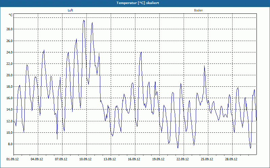Click the 22,0 y-axis value
This screenshot has height=168, width=270.
tap(9, 64)
